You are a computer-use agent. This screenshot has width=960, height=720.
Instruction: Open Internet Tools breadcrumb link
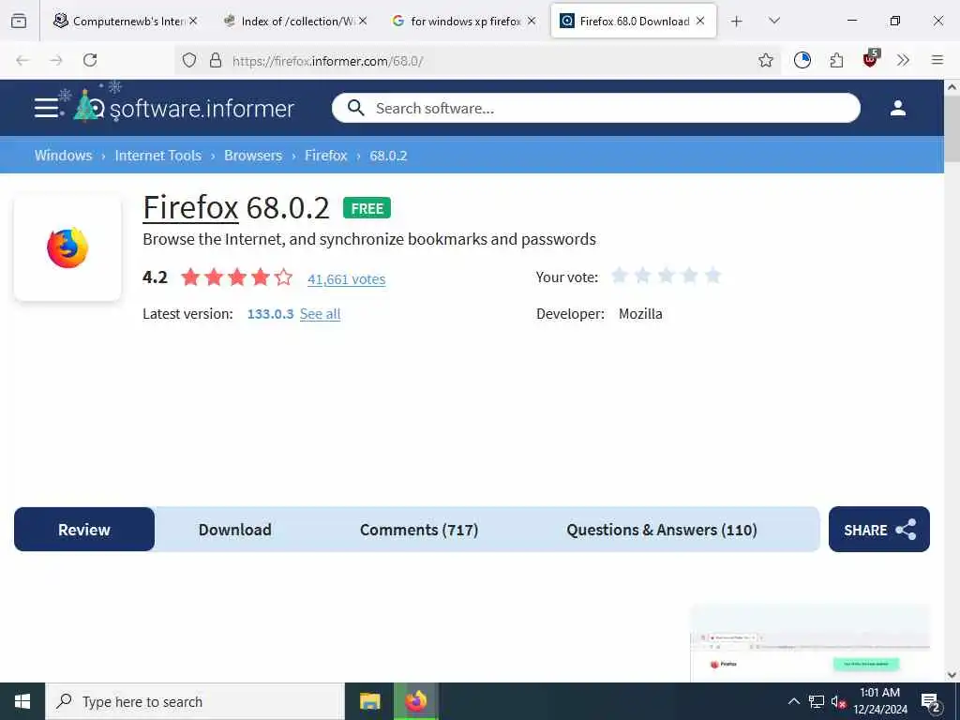157,156
